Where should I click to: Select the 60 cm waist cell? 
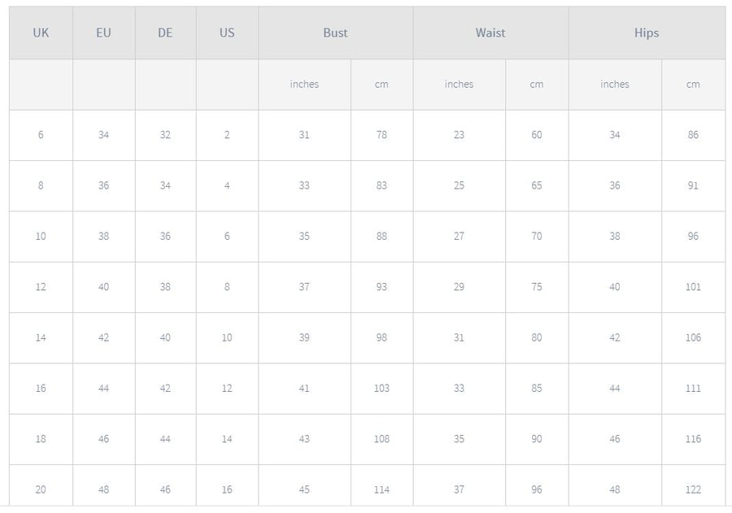(537, 135)
